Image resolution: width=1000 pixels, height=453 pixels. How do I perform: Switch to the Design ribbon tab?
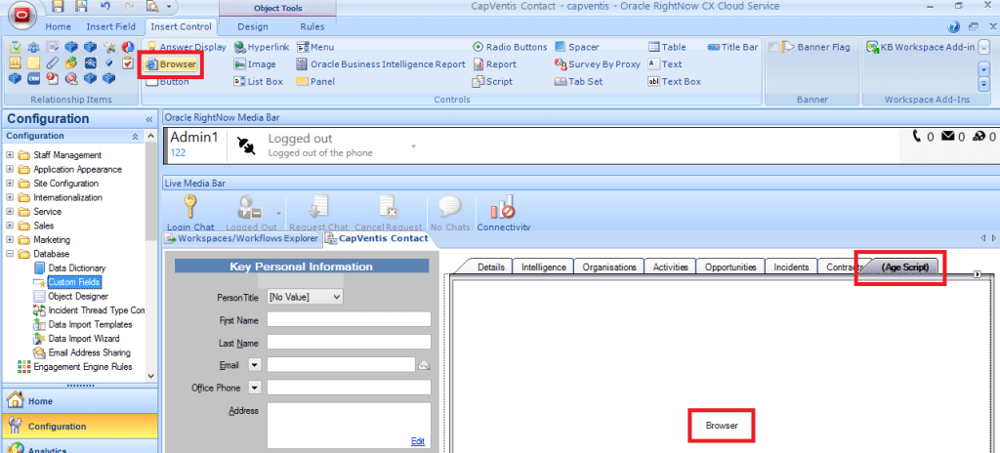tap(252, 27)
